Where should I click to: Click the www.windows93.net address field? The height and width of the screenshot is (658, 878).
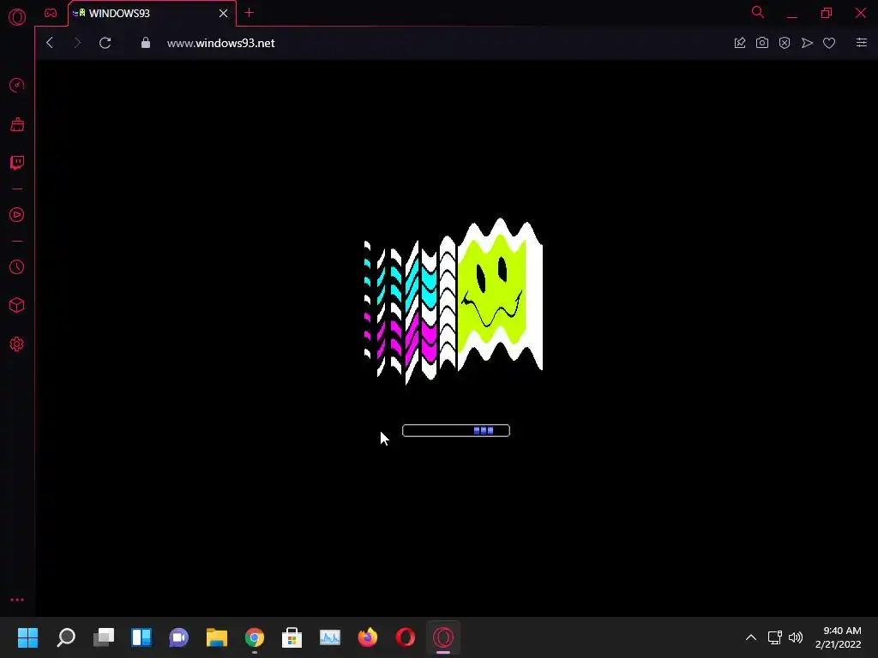[220, 43]
